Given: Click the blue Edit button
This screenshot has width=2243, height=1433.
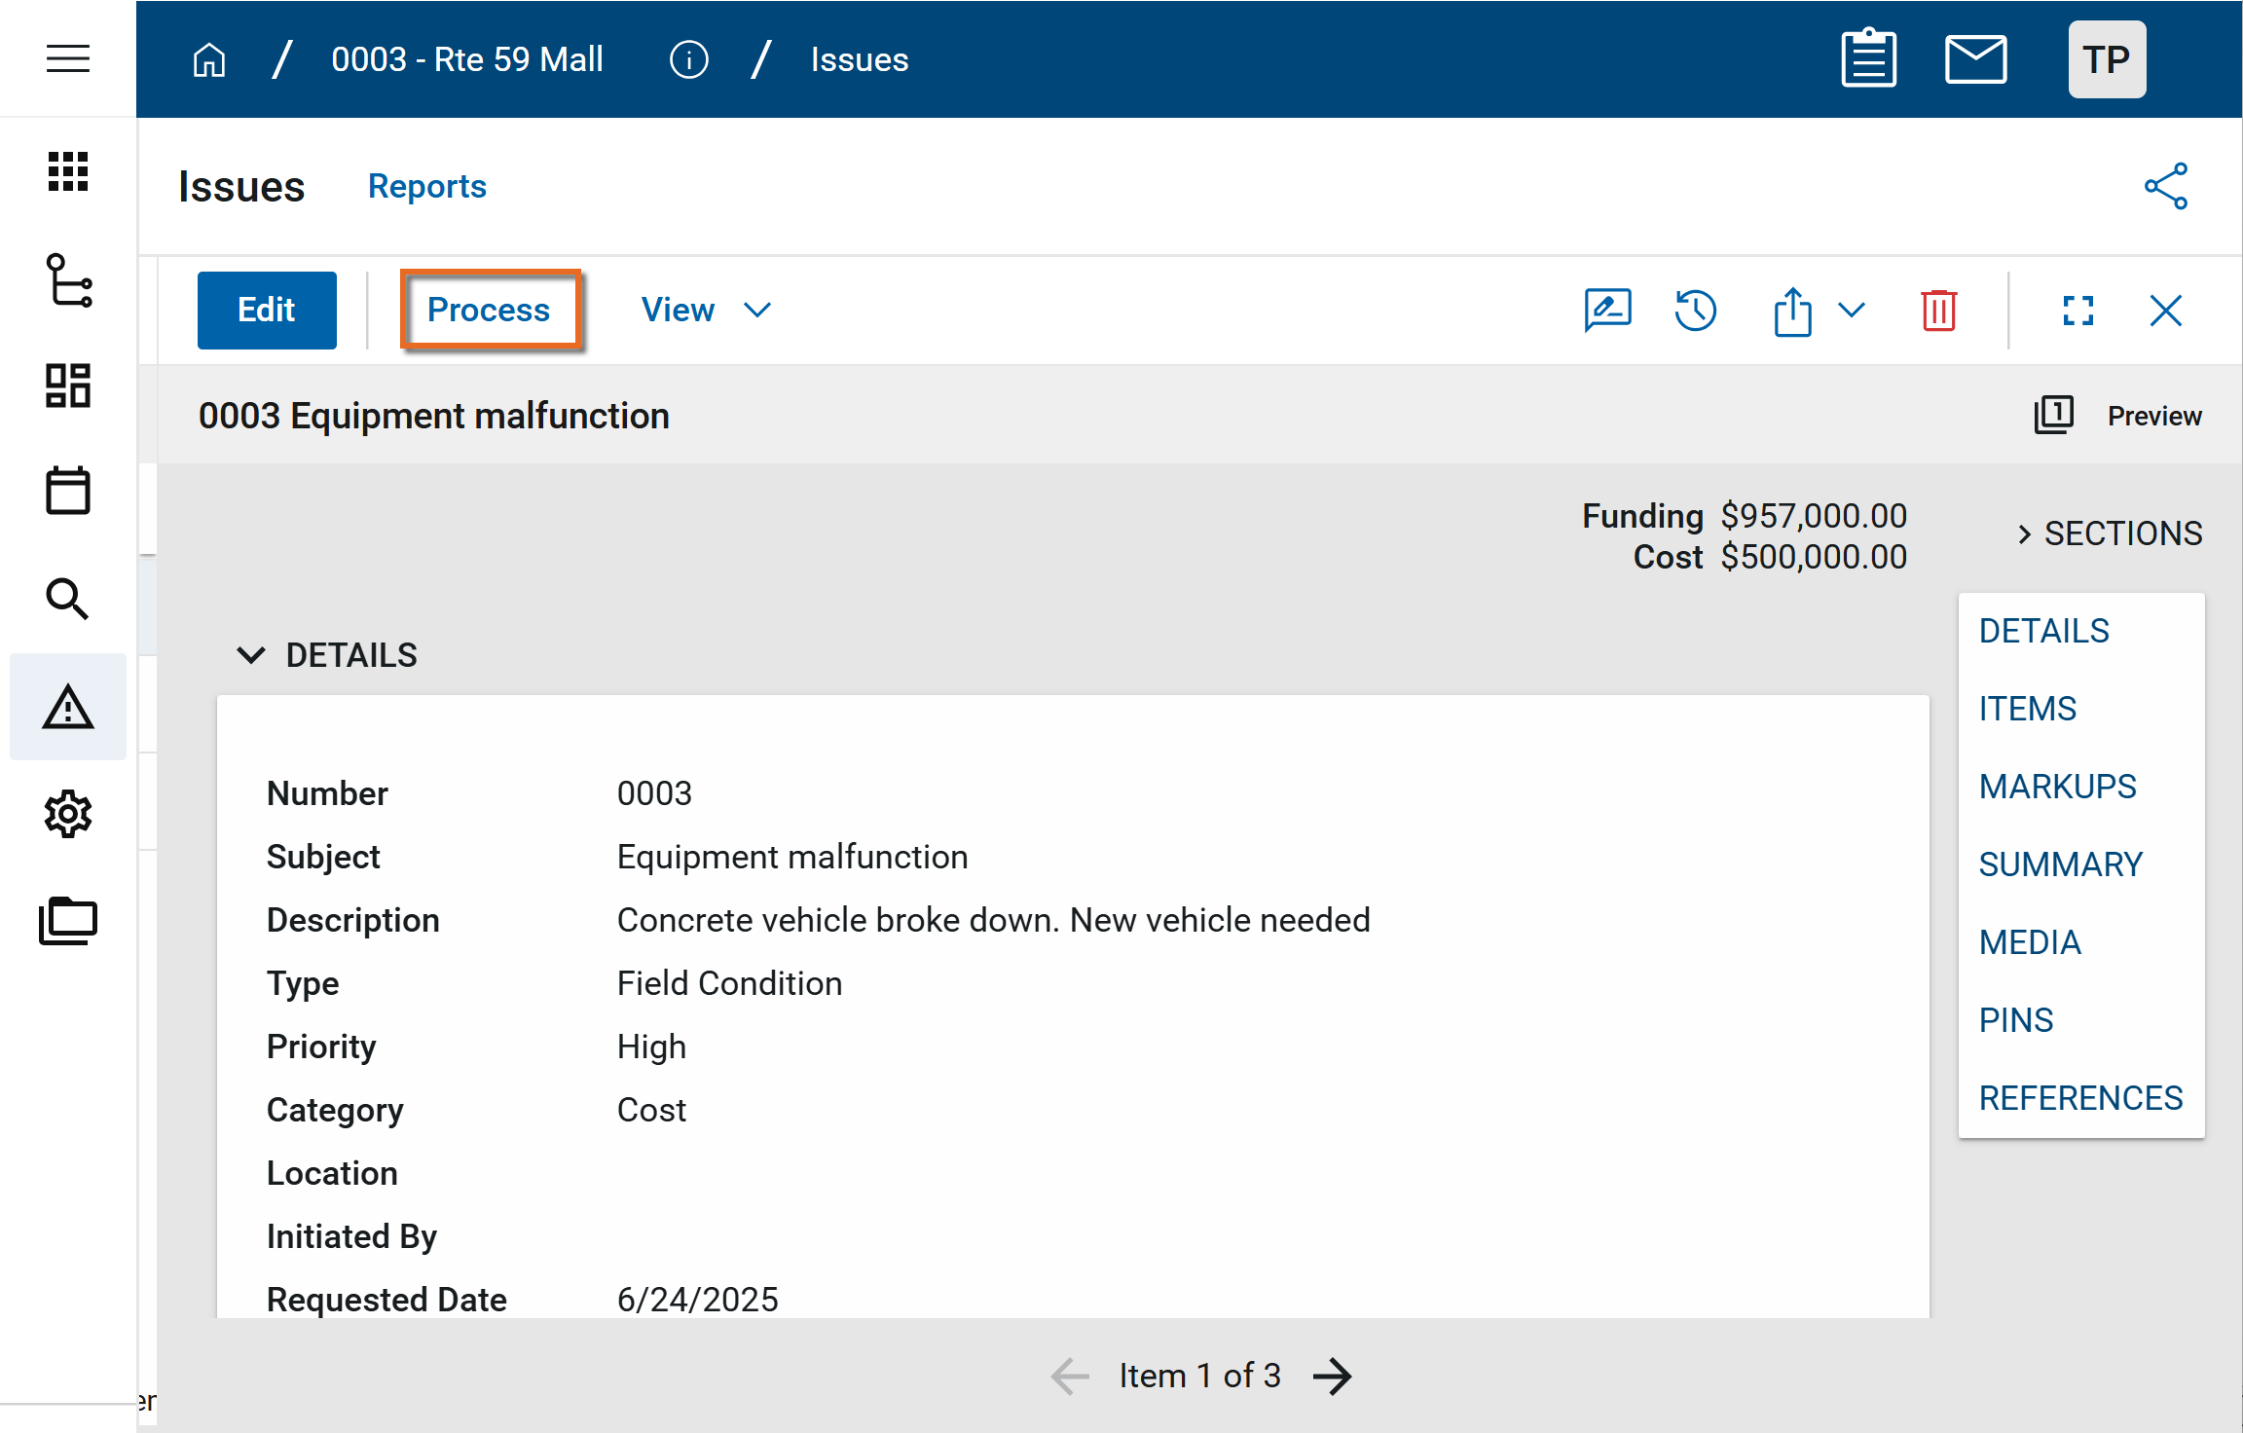Looking at the screenshot, I should pyautogui.click(x=267, y=311).
